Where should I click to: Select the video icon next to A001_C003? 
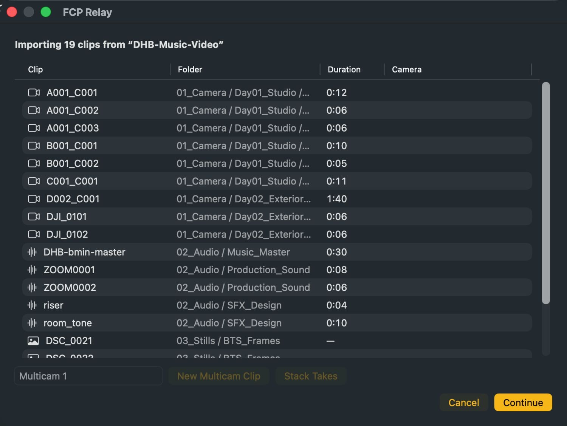pyautogui.click(x=34, y=128)
